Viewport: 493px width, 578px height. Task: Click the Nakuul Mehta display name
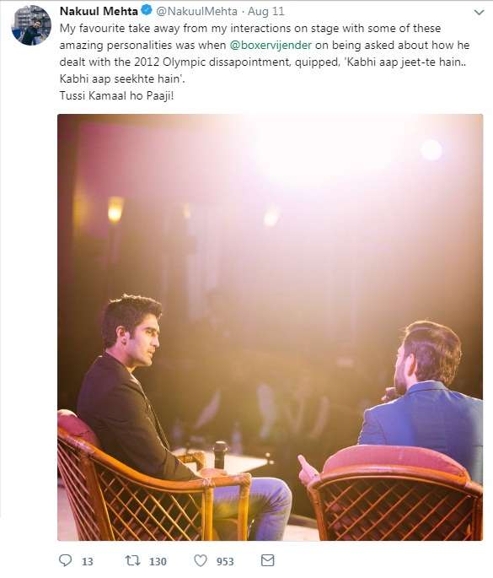point(99,11)
